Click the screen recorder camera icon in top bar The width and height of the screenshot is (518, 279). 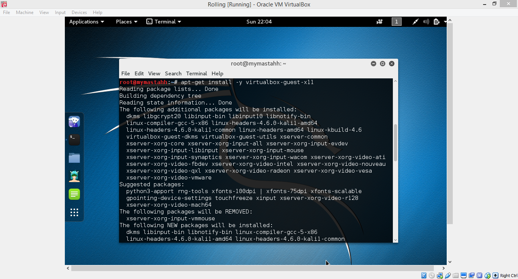[x=380, y=22]
